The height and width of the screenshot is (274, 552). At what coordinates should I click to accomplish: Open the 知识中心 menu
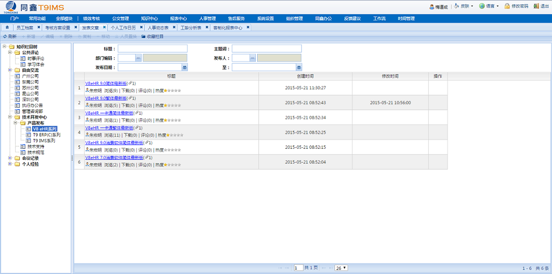(x=150, y=18)
